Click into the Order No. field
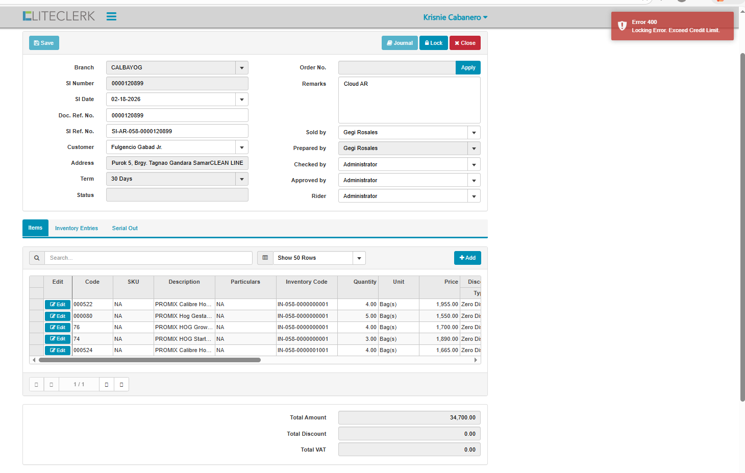This screenshot has width=745, height=473. click(396, 68)
